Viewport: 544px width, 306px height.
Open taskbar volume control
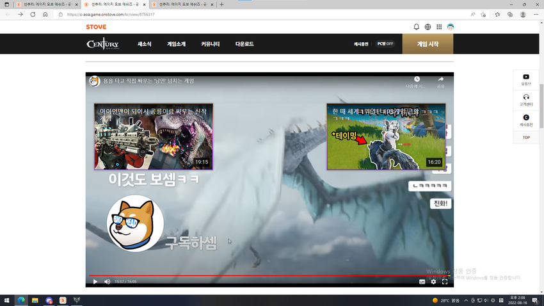pos(486,300)
